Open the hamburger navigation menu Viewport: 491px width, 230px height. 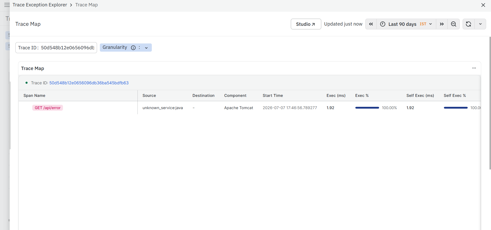point(7,5)
